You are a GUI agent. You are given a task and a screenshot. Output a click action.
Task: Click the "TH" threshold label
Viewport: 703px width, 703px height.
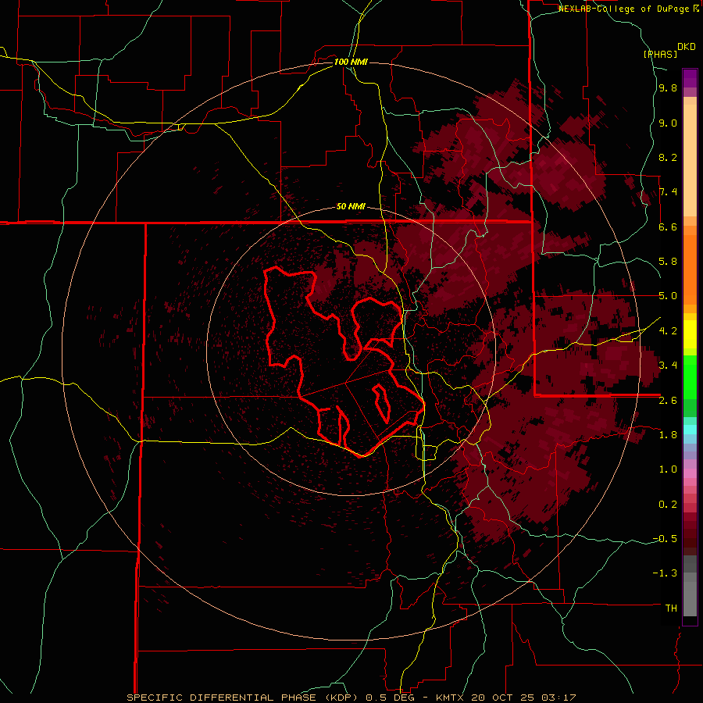click(x=671, y=608)
